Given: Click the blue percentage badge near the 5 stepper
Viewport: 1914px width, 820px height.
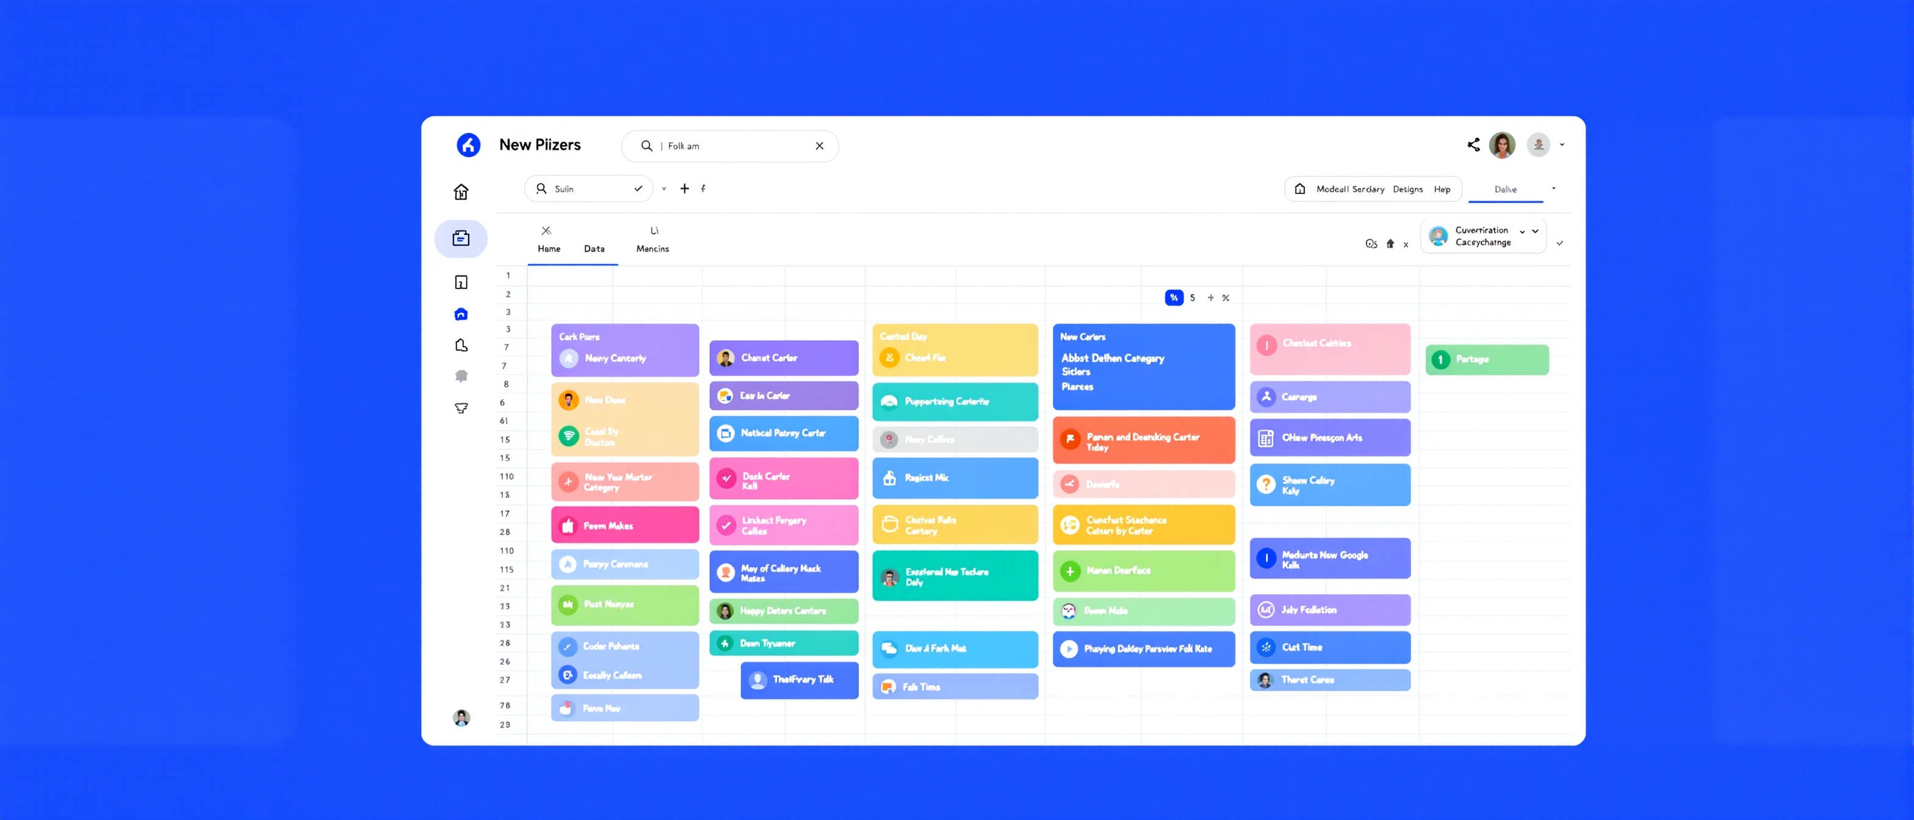Looking at the screenshot, I should (1174, 297).
